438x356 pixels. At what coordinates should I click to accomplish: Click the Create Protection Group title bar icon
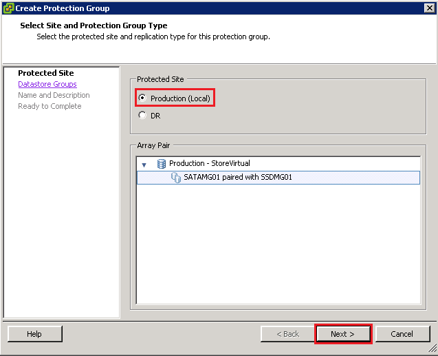tap(8, 8)
